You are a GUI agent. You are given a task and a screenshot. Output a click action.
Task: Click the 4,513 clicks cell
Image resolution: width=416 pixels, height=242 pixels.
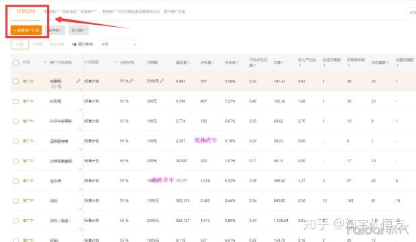coord(205,221)
